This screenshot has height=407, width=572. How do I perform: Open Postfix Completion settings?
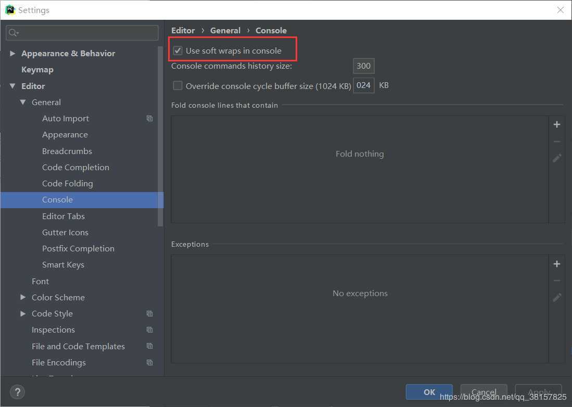click(x=78, y=249)
